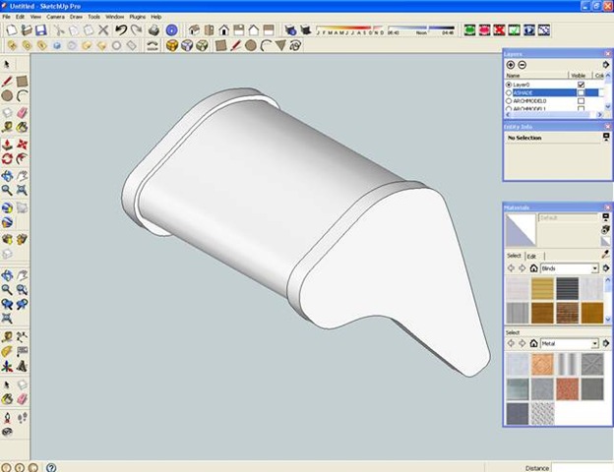
Task: Click the Default material preview thumbnail
Action: click(x=519, y=230)
